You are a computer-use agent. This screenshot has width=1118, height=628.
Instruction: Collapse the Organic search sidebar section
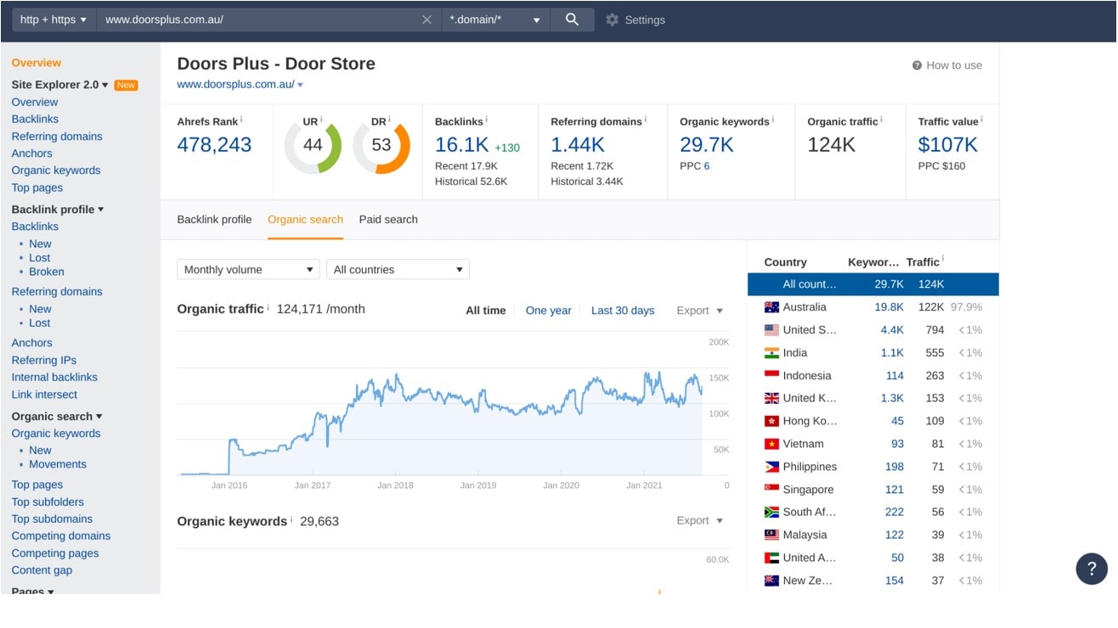coord(57,416)
